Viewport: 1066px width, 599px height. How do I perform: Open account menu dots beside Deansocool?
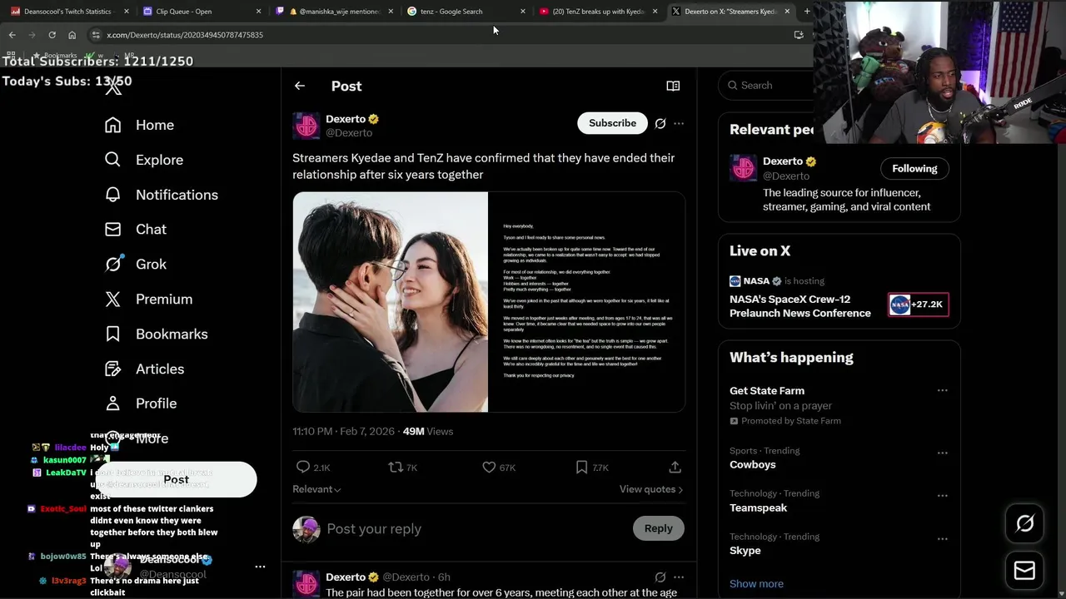260,567
